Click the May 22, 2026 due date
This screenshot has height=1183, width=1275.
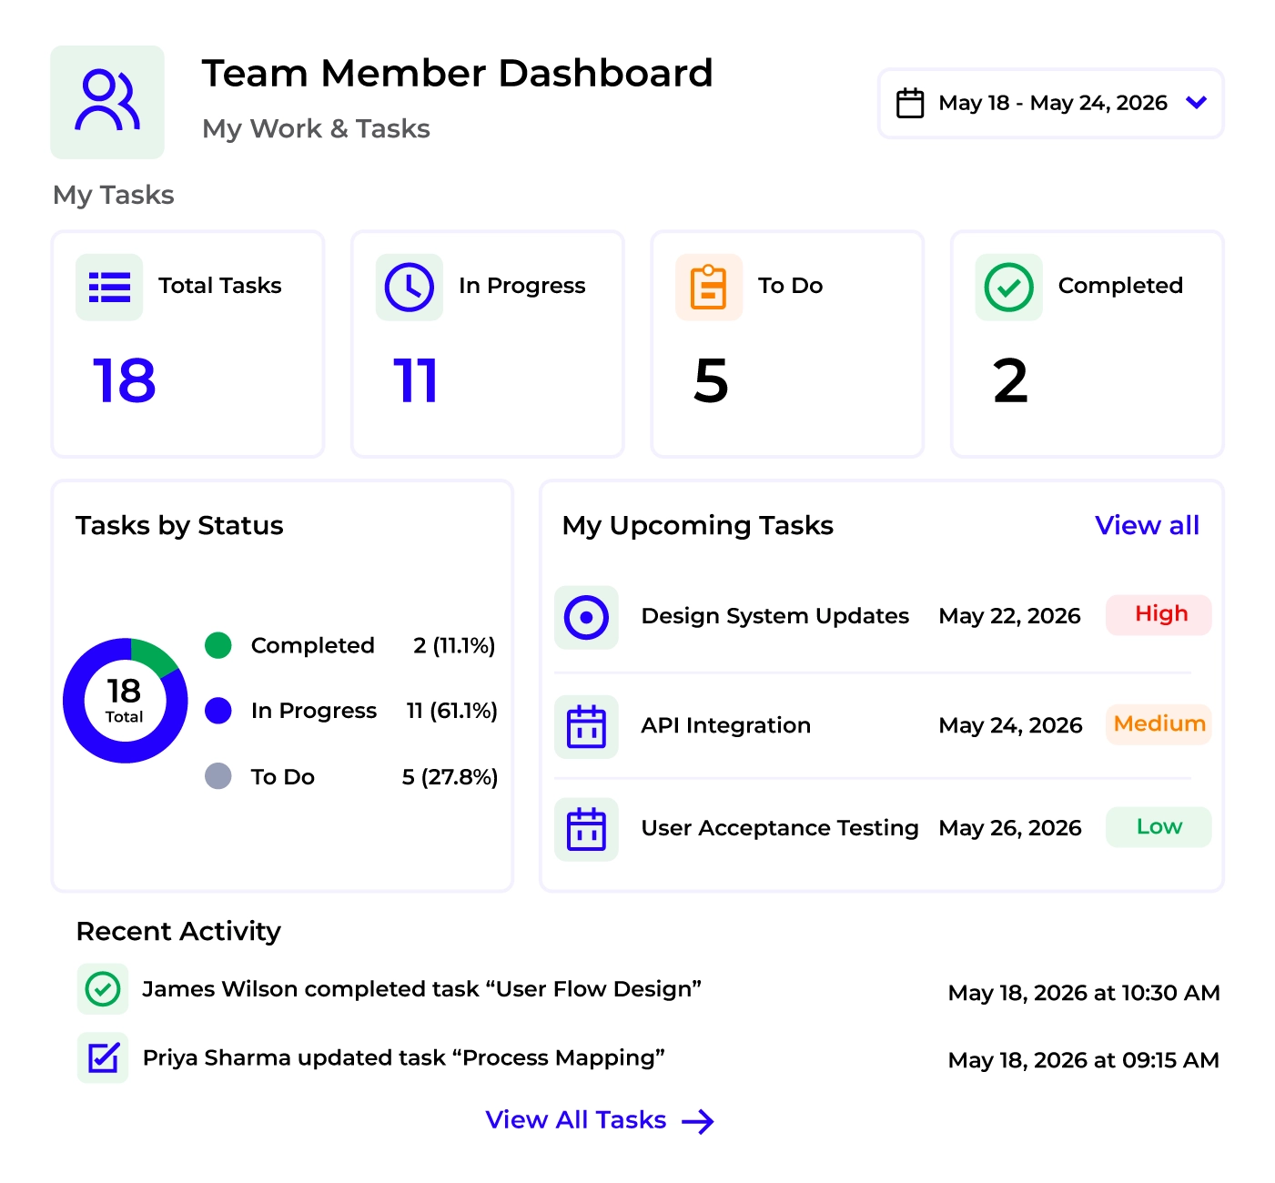click(1010, 616)
